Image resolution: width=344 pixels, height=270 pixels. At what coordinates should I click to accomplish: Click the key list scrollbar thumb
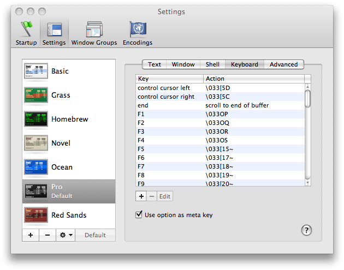(x=308, y=99)
